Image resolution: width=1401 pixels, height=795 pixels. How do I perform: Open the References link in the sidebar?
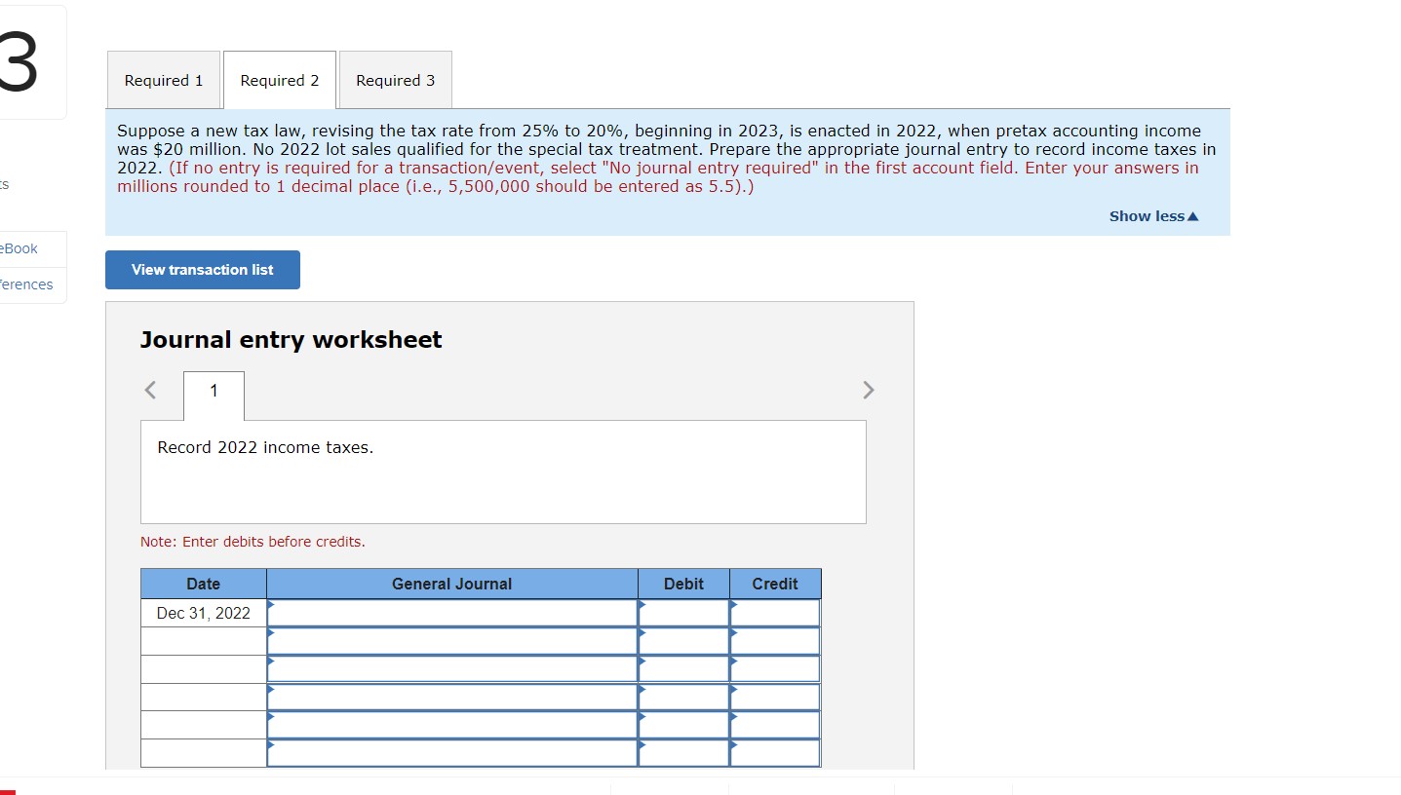25,284
